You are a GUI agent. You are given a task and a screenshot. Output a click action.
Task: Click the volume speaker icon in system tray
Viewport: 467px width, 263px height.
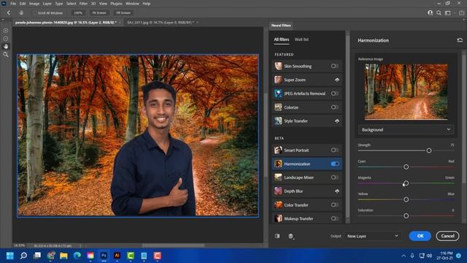(x=429, y=256)
